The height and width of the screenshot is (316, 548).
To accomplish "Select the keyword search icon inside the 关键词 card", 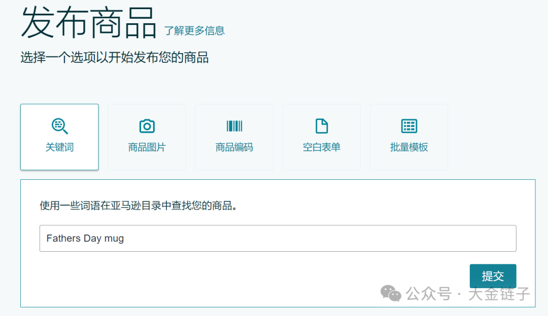I will [x=59, y=126].
